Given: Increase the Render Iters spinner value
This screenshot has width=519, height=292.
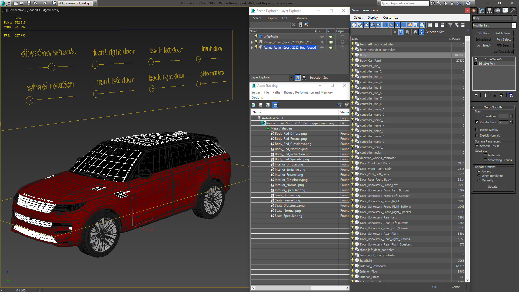Looking at the screenshot, I should click(x=511, y=121).
